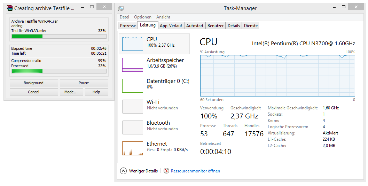Click the L2-Cache value 2,0 MB
Viewport: 368px width, 186px height.
(329, 146)
